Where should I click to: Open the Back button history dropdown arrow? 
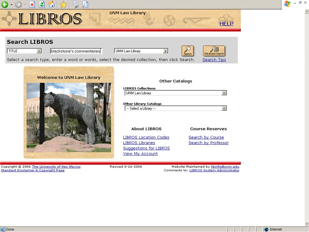point(12,5)
